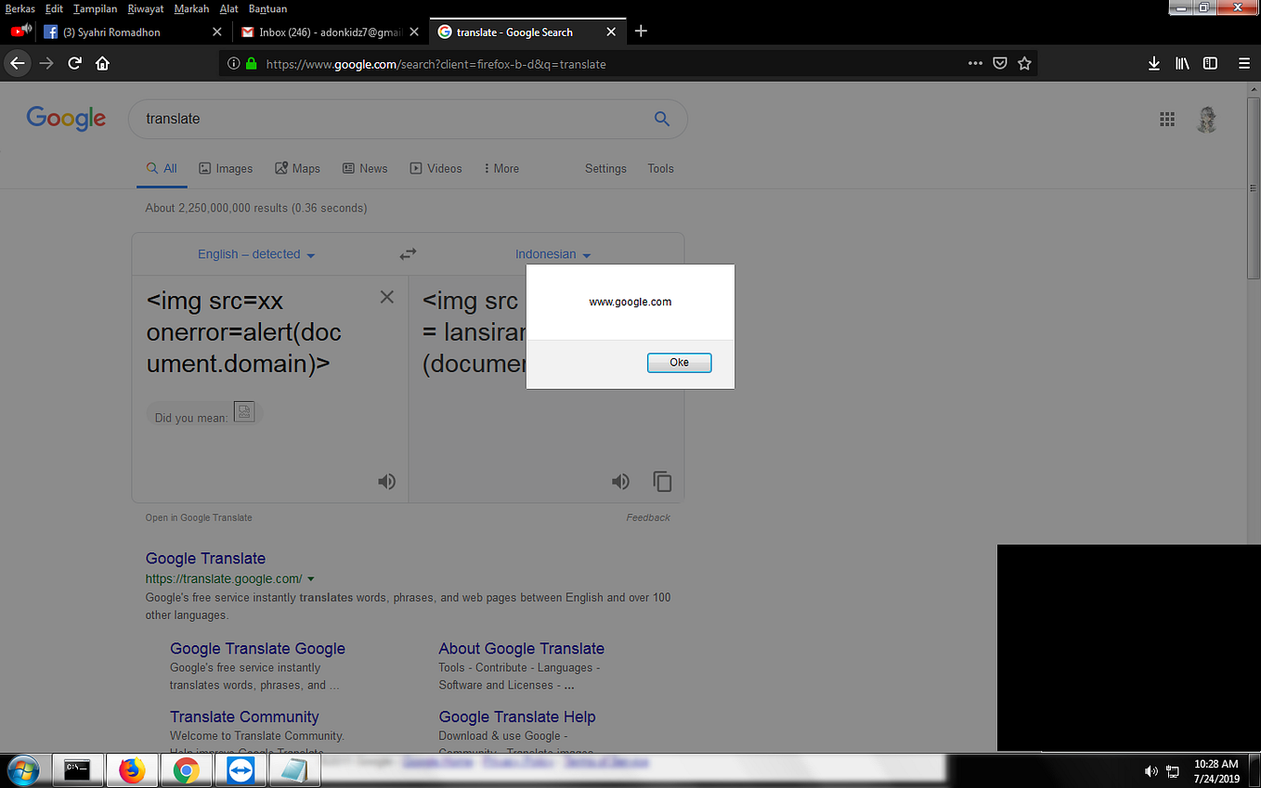The image size is (1261, 788).
Task: Click inside the address bar
Action: (x=557, y=63)
